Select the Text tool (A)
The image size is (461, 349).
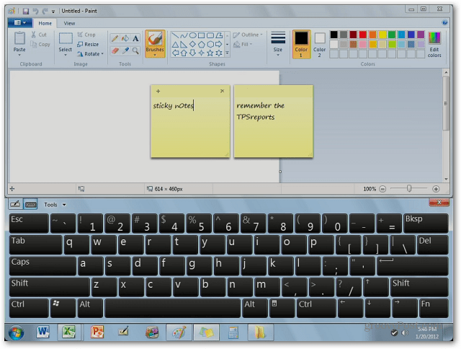(x=135, y=38)
